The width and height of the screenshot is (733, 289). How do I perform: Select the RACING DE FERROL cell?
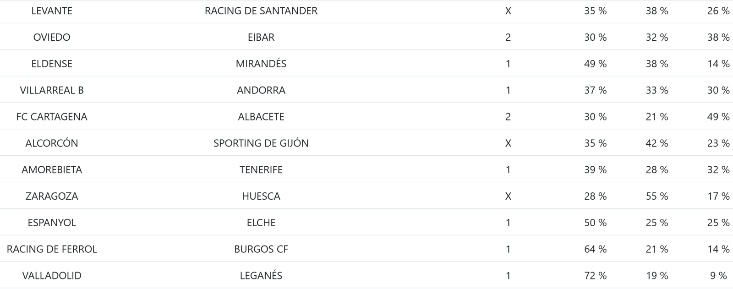tap(52, 250)
